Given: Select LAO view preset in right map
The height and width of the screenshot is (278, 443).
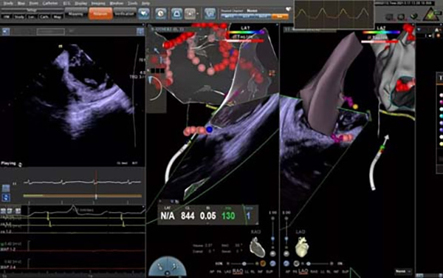Looking at the screenshot, I should coord(303,271).
